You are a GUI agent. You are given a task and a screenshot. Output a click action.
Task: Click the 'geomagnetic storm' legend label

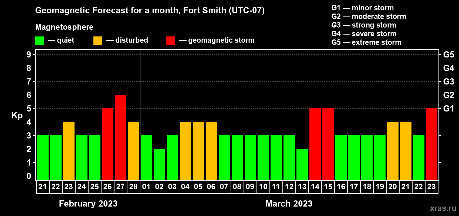pos(221,40)
